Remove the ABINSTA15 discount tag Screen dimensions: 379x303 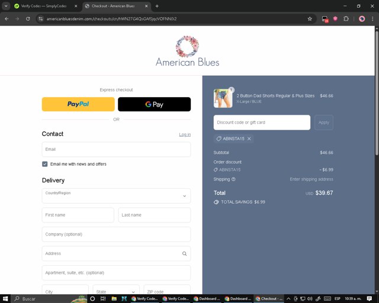[249, 138]
